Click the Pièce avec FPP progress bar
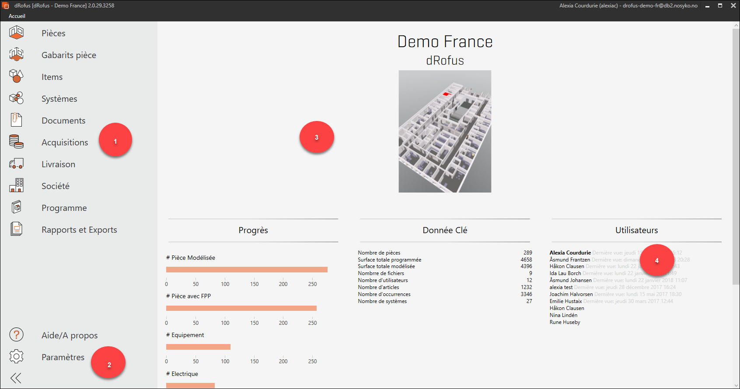Viewport: 740px width, 389px height. [241, 308]
